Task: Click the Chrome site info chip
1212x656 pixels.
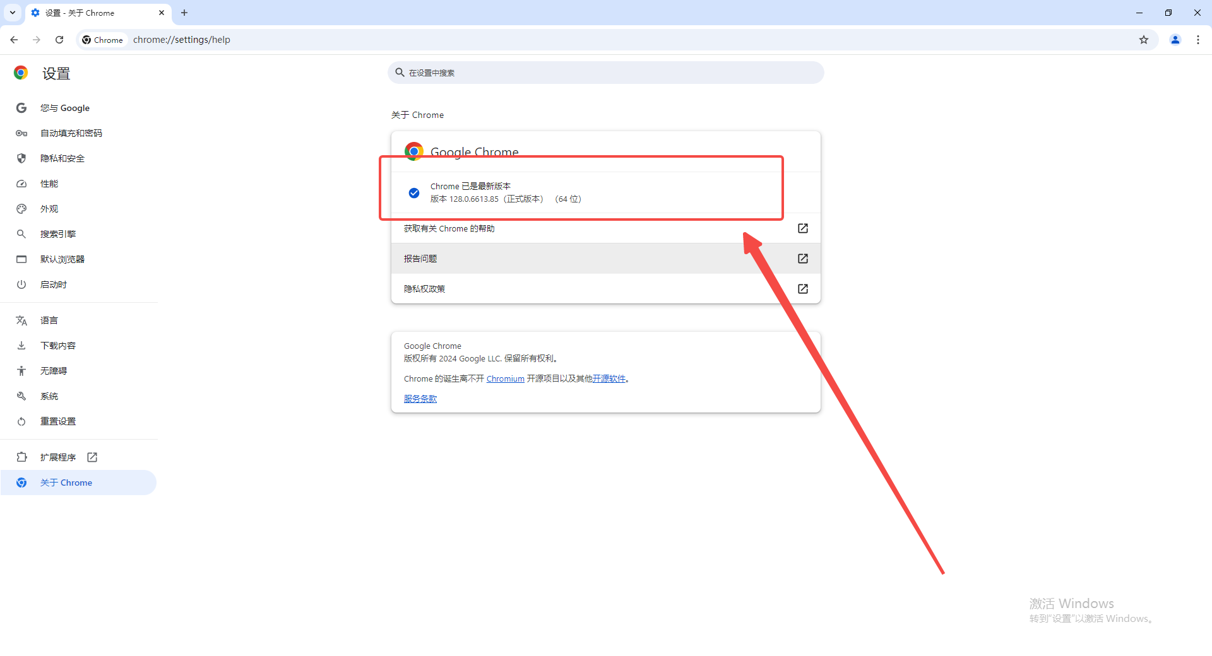Action: point(103,40)
